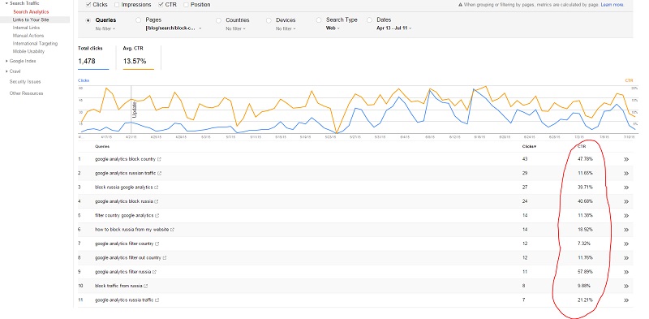Enable the Impressions checkbox
This screenshot has height=319, width=649.
pos(117,5)
